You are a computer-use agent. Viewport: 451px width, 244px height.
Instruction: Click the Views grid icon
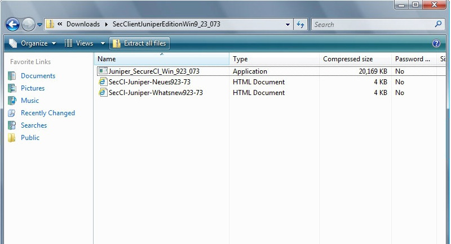click(x=68, y=43)
